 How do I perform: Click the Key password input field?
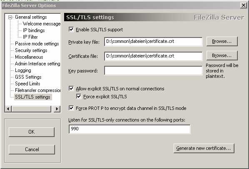coord(153,71)
